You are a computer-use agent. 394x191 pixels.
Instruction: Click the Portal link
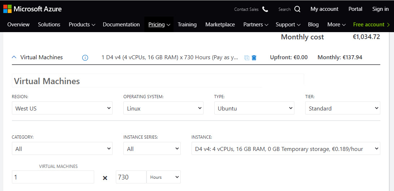[355, 9]
